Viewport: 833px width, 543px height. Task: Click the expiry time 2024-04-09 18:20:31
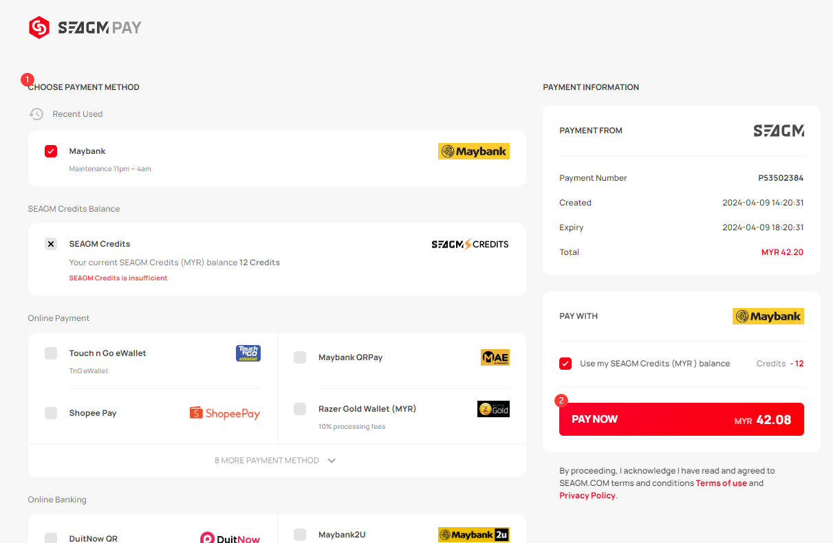[763, 228]
